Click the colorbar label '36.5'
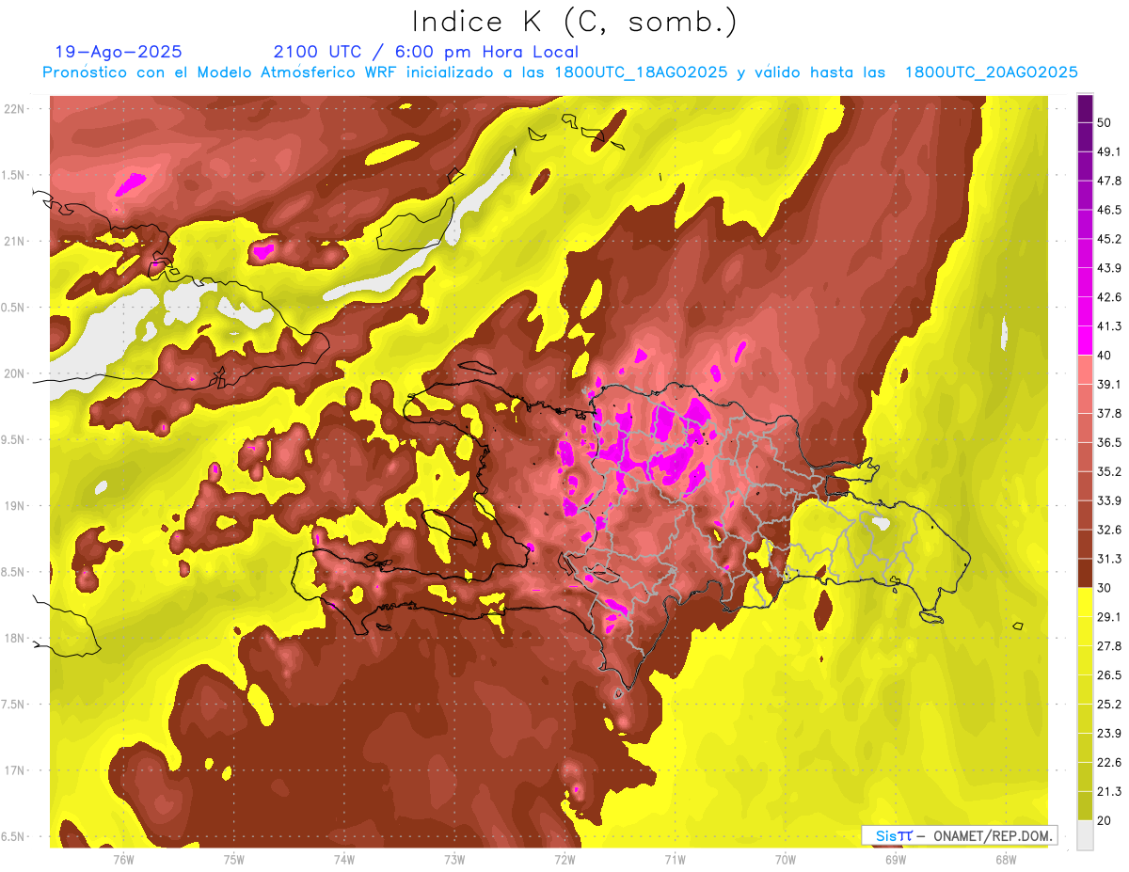 [1109, 443]
